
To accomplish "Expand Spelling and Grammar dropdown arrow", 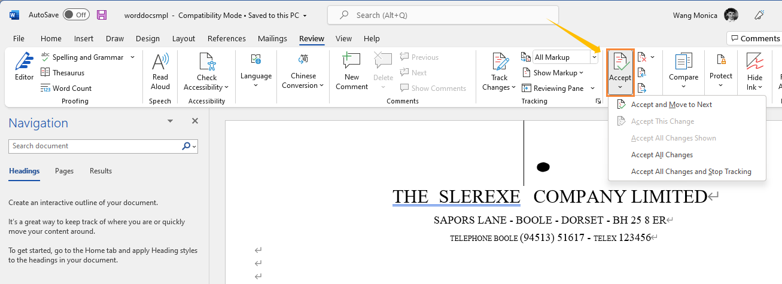I will coord(132,57).
